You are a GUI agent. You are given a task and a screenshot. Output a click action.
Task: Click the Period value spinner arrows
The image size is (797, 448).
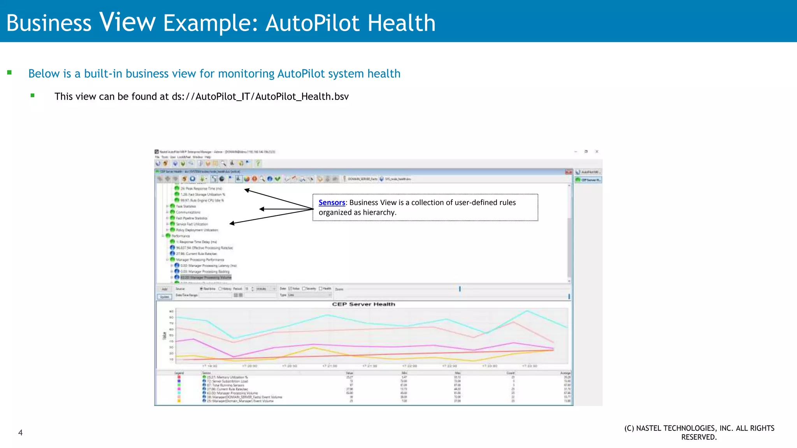pyautogui.click(x=253, y=289)
